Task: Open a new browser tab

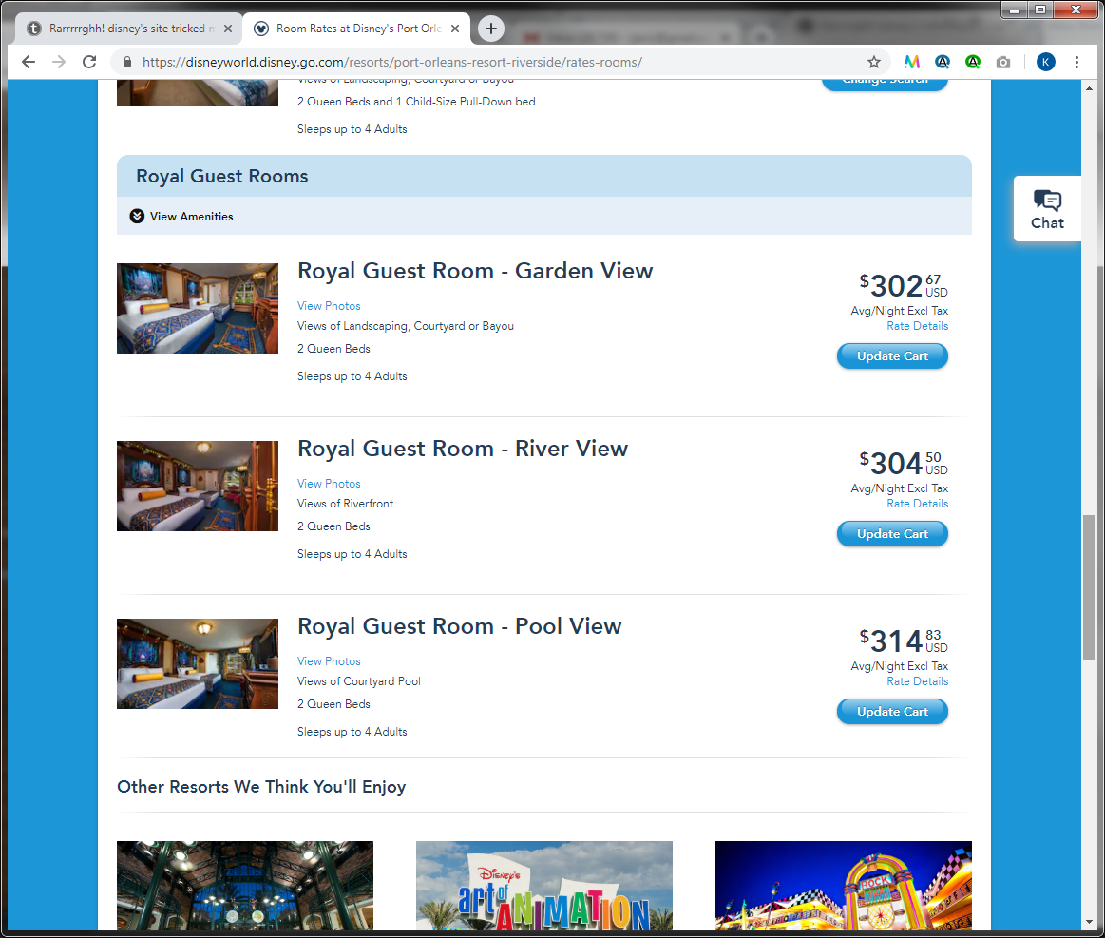Action: coord(490,29)
